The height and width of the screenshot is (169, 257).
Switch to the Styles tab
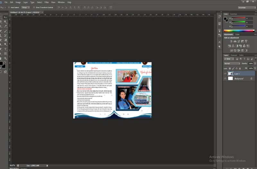(x=237, y=34)
